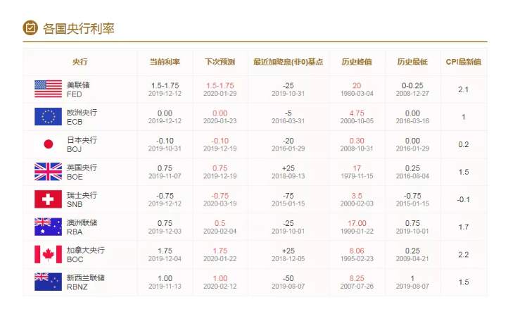Image resolution: width=520 pixels, height=321 pixels.
Task: Click the New Zealand flag icon
Action: (x=48, y=282)
